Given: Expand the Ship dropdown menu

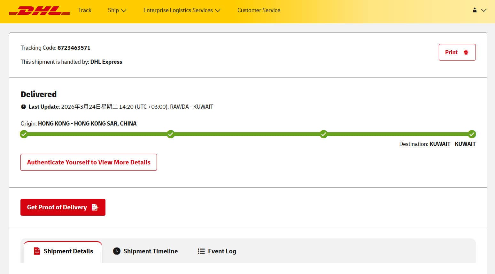Looking at the screenshot, I should pyautogui.click(x=117, y=10).
